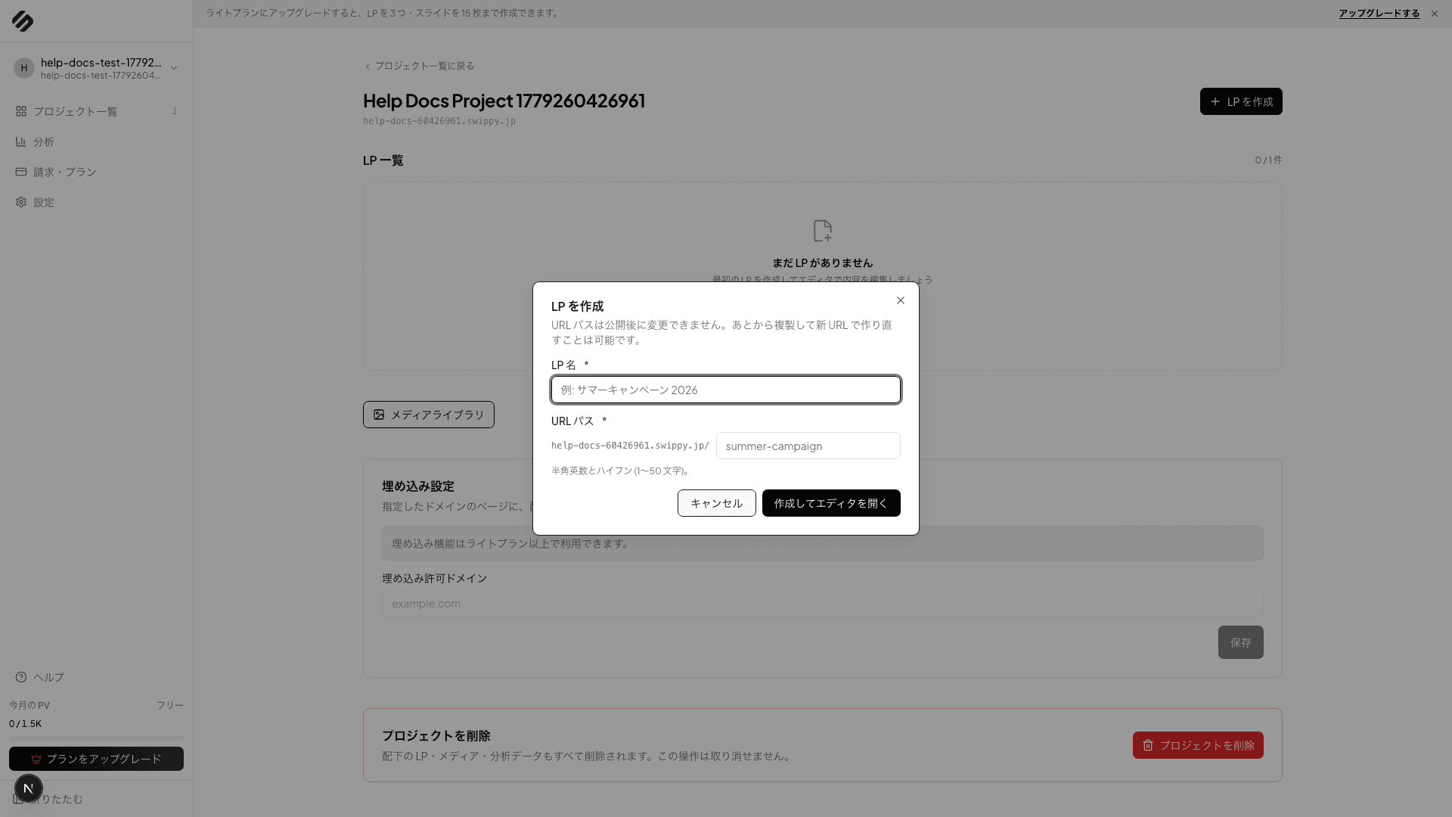Click the 0 / 1 件 counter text

tap(1268, 160)
